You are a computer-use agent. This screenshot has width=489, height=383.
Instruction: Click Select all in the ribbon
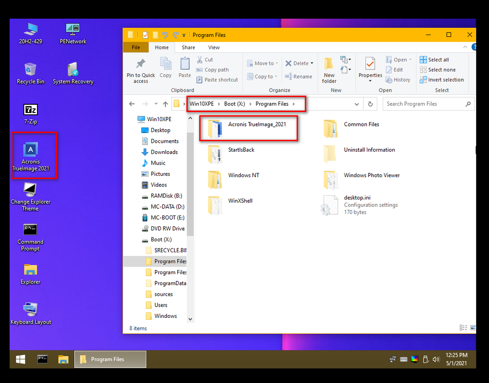click(x=434, y=59)
